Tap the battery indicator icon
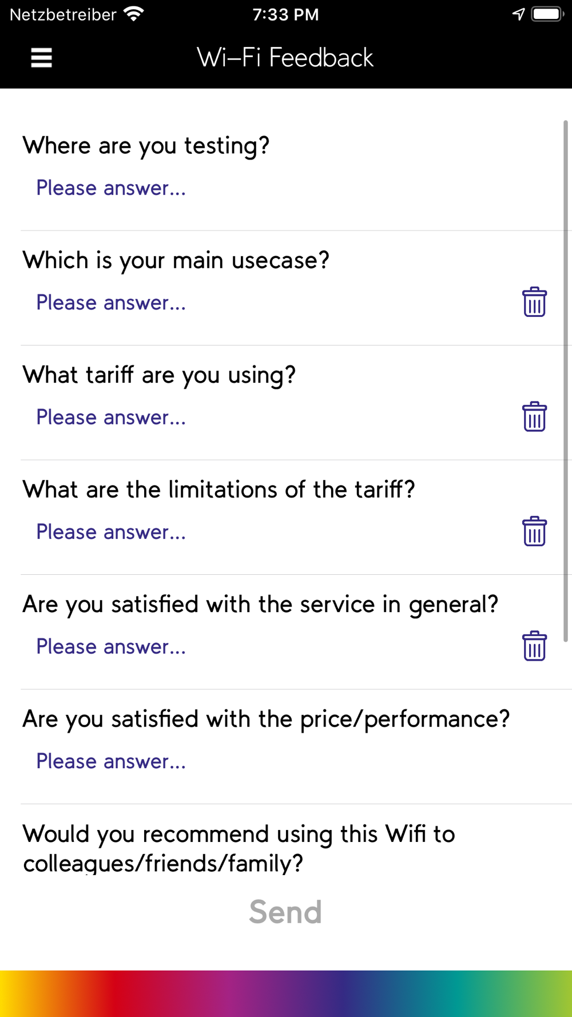572x1017 pixels. (x=547, y=14)
